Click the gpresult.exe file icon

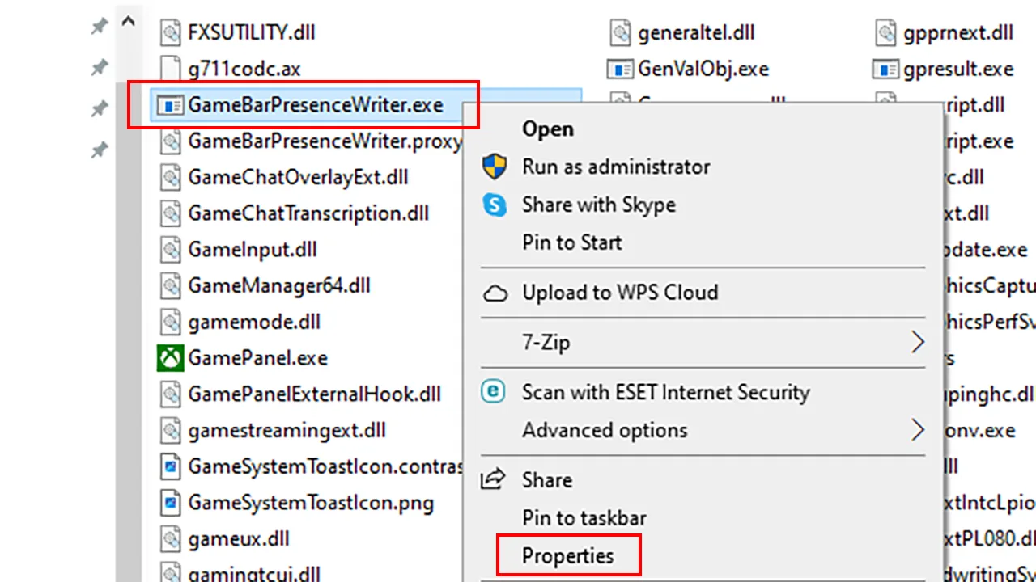click(x=885, y=69)
